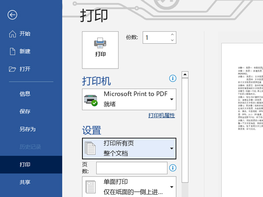
Task: Click the copies number input field
Action: 155,38
